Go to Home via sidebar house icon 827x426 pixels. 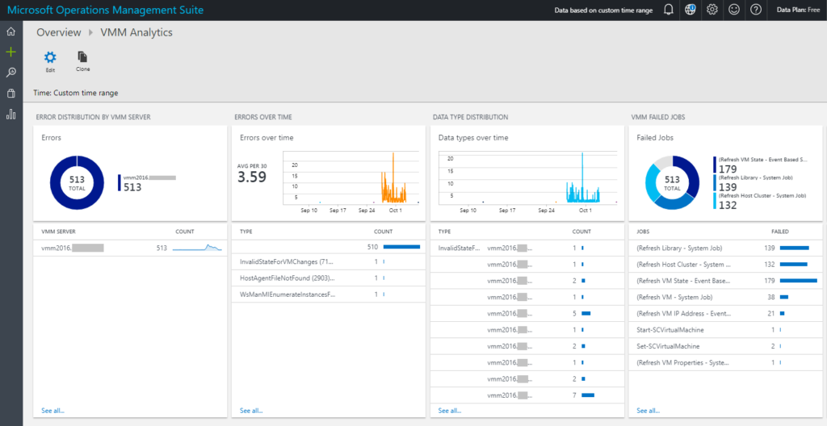10,31
